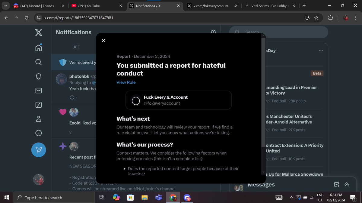Open Profile from the person sidebar icon

coord(38,119)
